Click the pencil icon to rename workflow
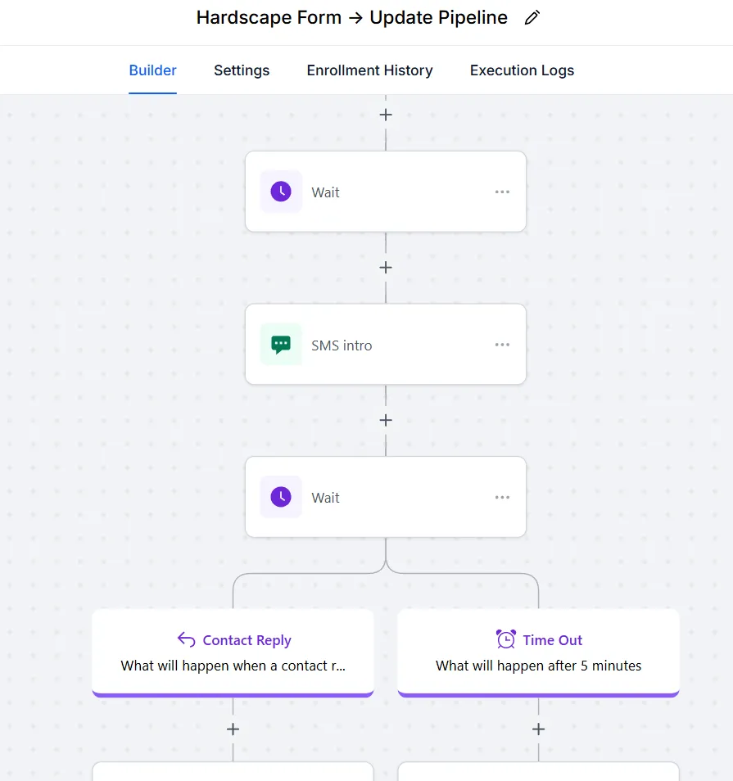The image size is (733, 781). coord(532,18)
